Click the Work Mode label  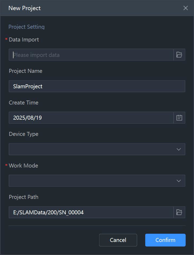[x=23, y=166]
